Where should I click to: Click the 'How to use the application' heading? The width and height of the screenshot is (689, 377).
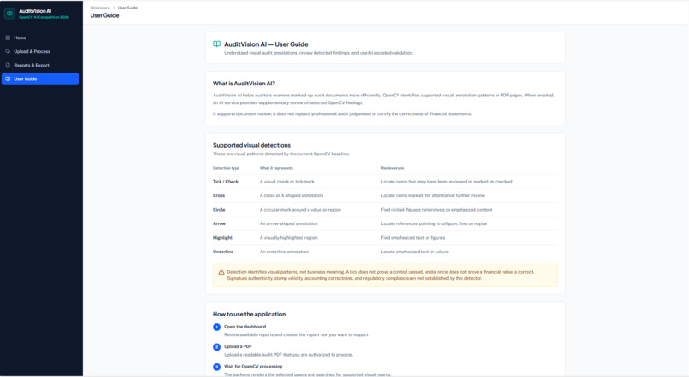249,315
